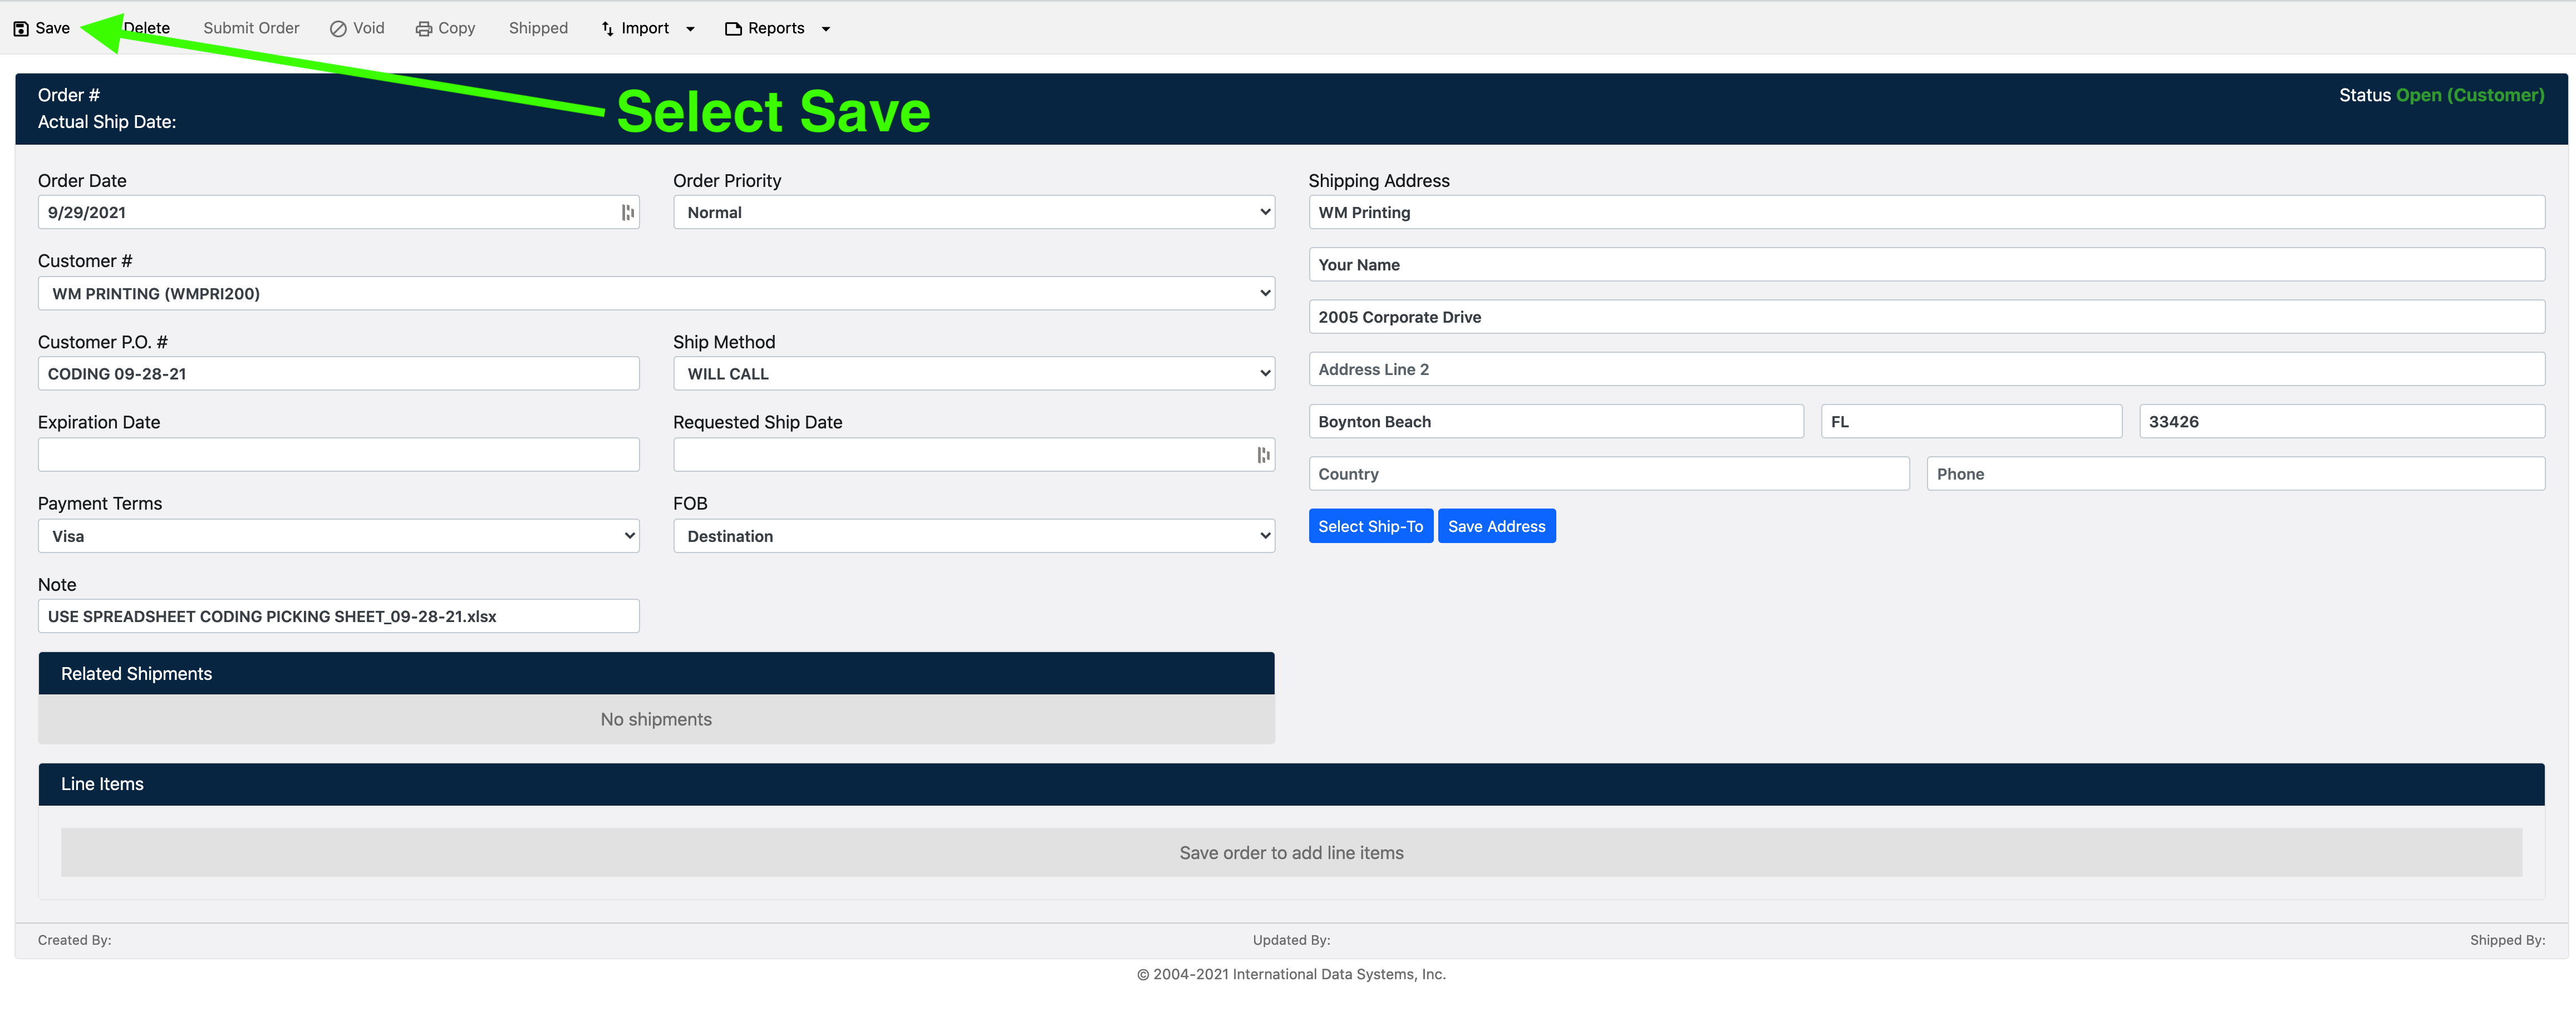Open the Customer # dropdown
Image resolution: width=2576 pixels, height=1036 pixels.
pyautogui.click(x=656, y=294)
